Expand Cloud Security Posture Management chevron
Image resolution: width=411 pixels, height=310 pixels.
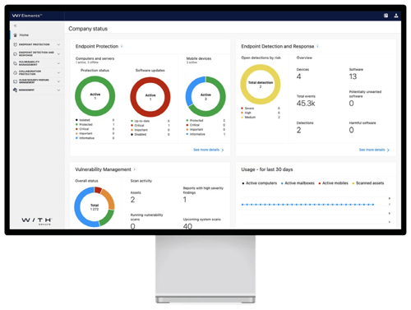point(58,81)
